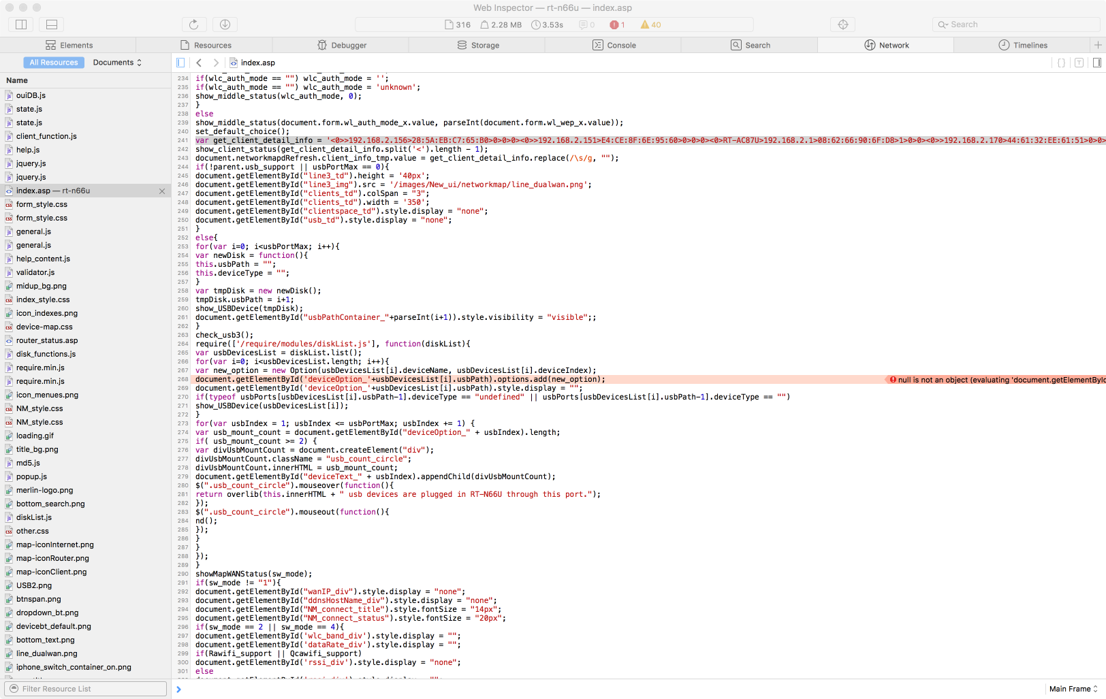Go forward with the right chevron
Image resolution: width=1106 pixels, height=699 pixels.
pos(216,63)
